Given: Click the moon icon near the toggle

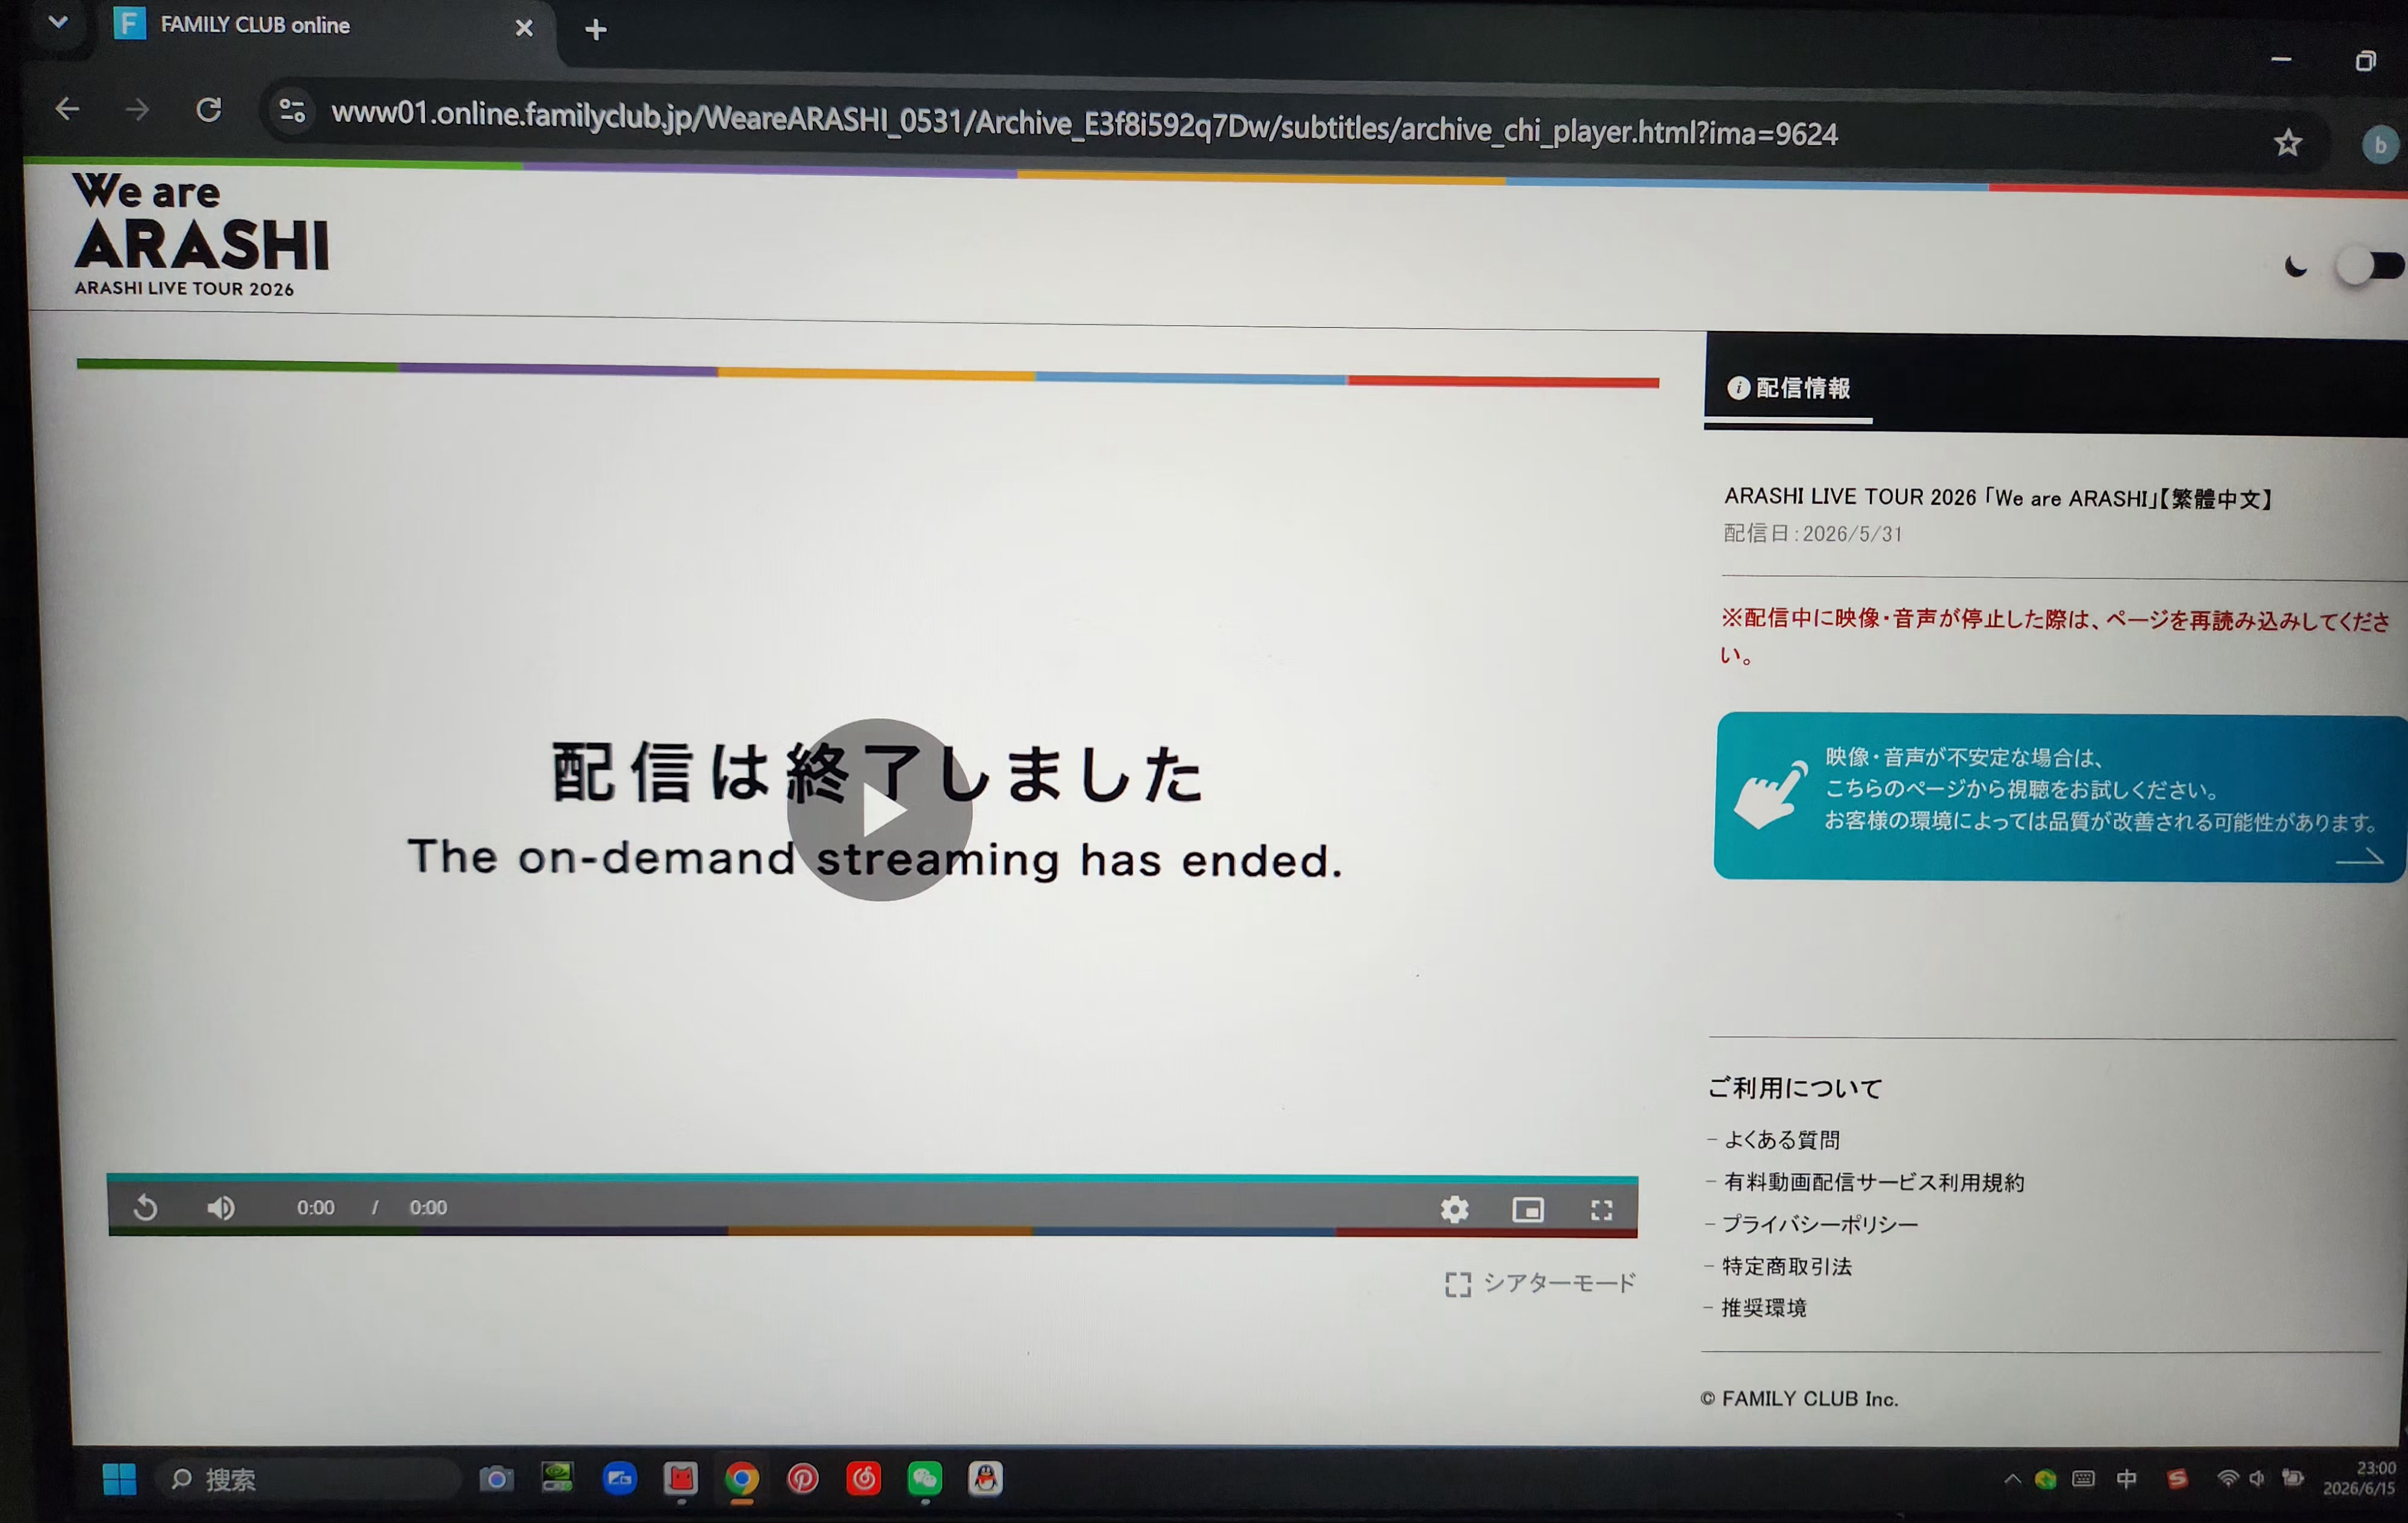Looking at the screenshot, I should (x=2296, y=266).
